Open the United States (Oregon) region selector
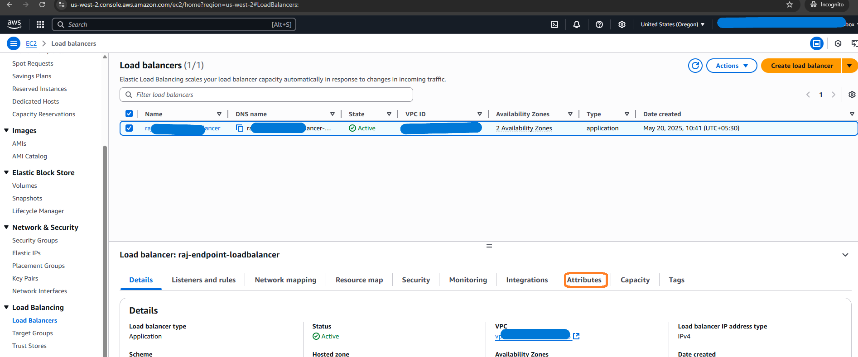858x357 pixels. (x=672, y=24)
